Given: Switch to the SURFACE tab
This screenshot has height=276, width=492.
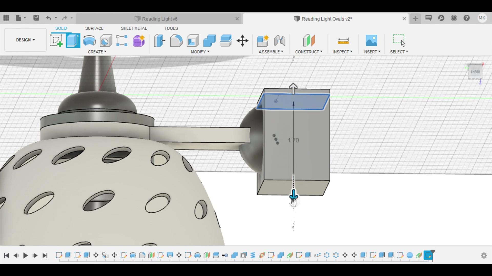Looking at the screenshot, I should coord(94,28).
